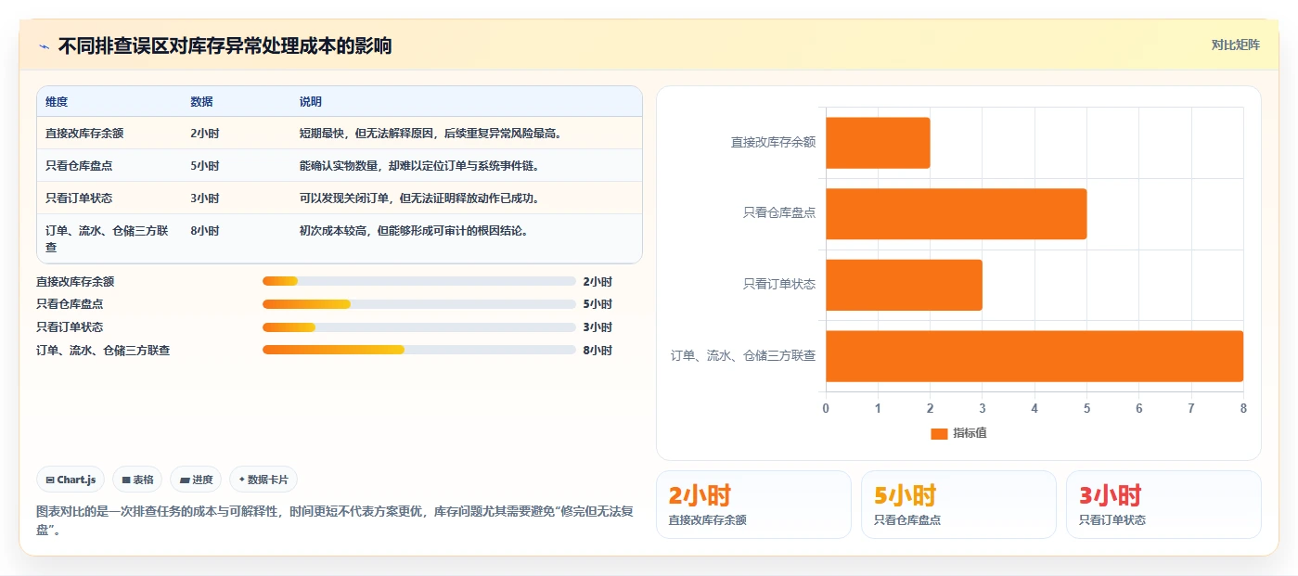Image resolution: width=1298 pixels, height=576 pixels.
Task: Click the 只看仓库盘点 progress row label
Action: pyautogui.click(x=70, y=304)
